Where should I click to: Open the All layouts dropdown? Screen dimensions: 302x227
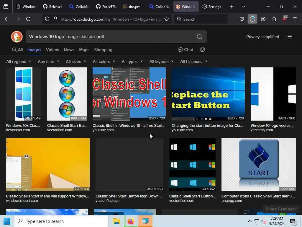161,61
